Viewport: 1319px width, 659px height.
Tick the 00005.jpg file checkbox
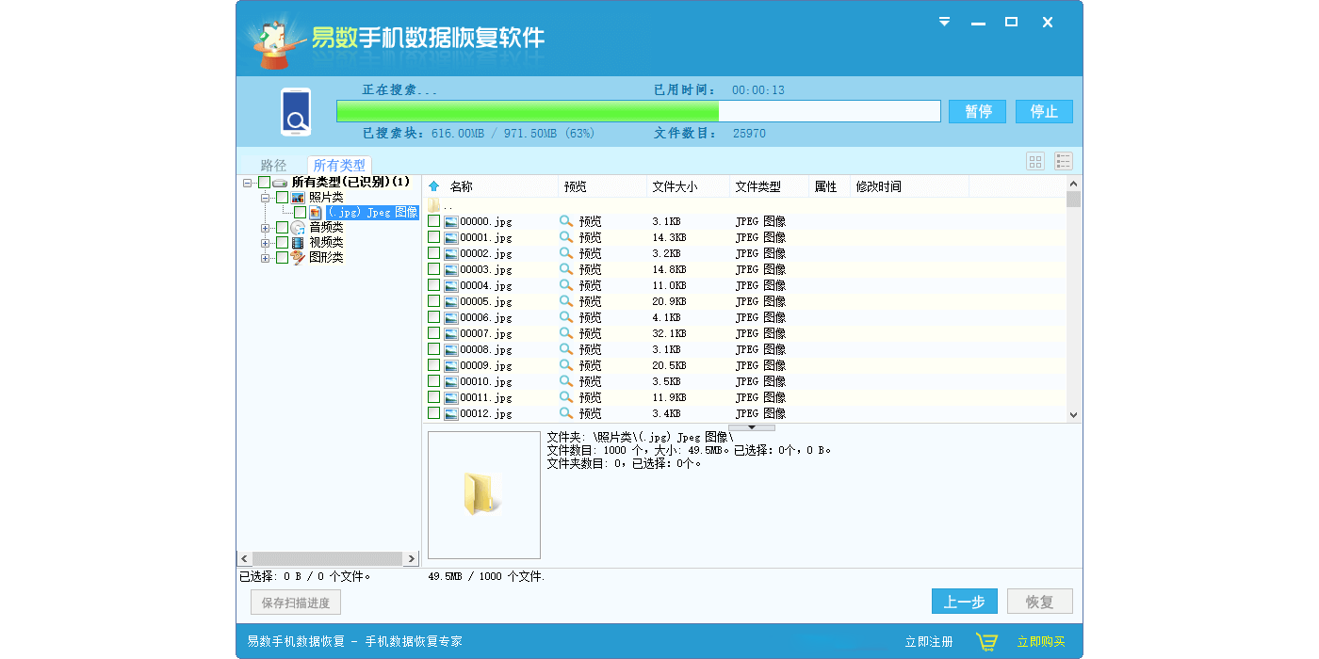point(434,301)
